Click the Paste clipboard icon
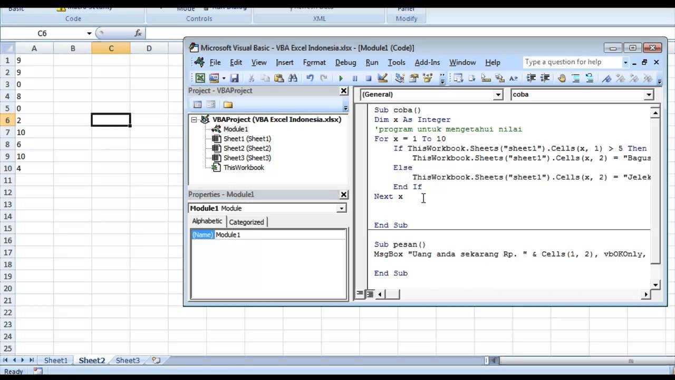This screenshot has width=675, height=380. (x=279, y=78)
